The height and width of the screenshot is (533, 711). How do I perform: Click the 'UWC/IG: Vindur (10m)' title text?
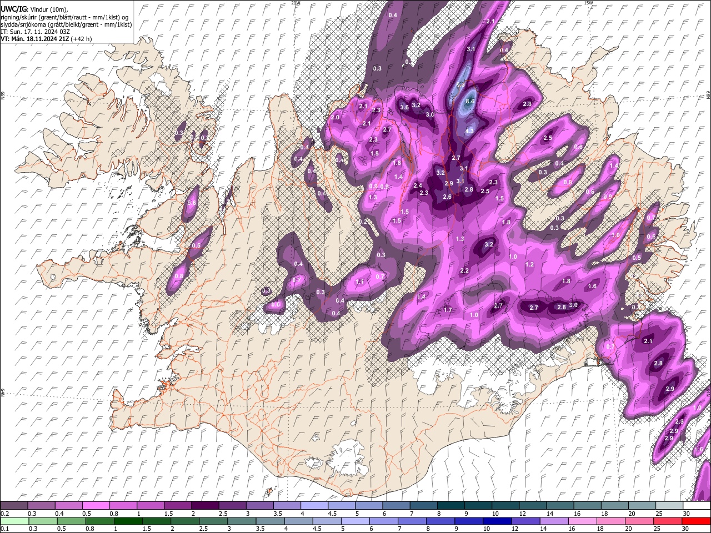(33, 9)
